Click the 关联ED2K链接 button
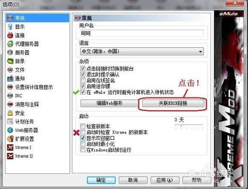Image resolution: width=248 pixels, height=189 pixels. [x=173, y=103]
